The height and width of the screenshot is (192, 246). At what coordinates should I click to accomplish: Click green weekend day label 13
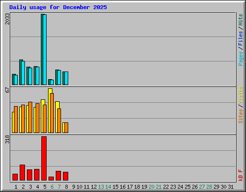click(x=101, y=187)
